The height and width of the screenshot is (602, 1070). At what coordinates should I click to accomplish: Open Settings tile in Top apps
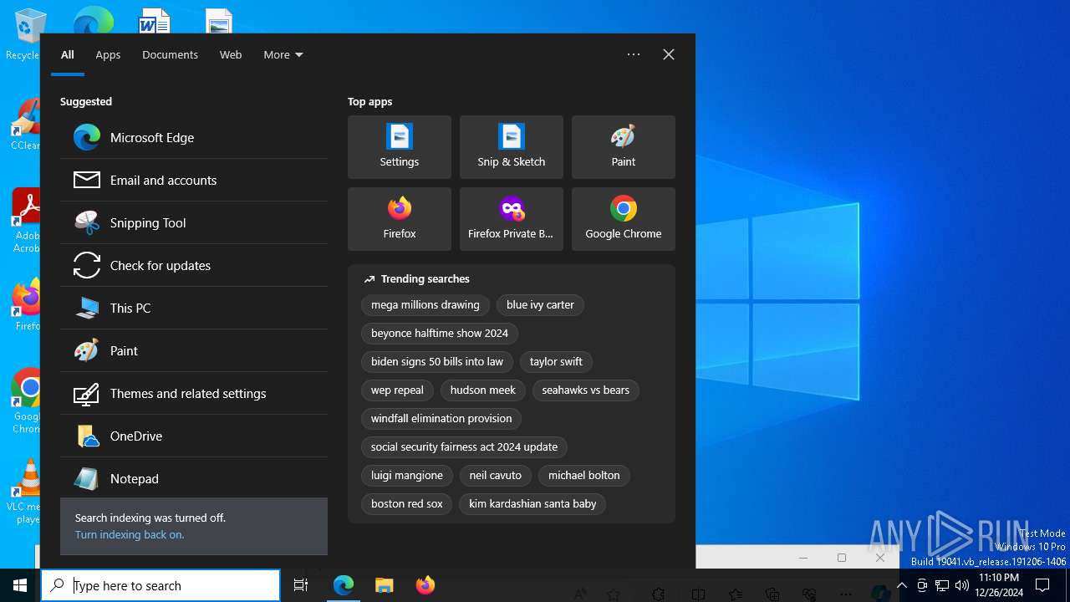pyautogui.click(x=400, y=147)
